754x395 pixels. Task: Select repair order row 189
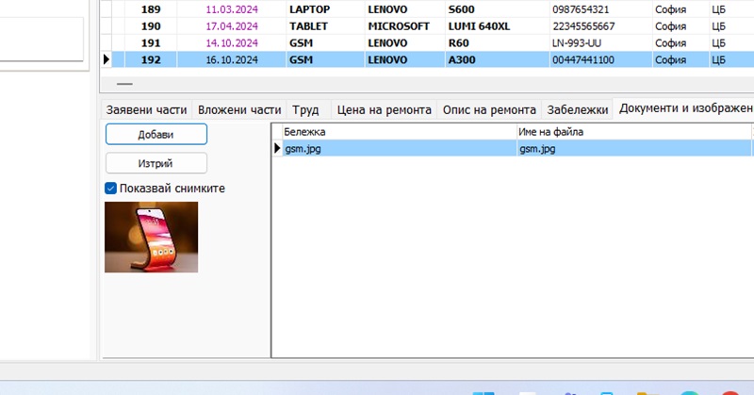pos(427,9)
